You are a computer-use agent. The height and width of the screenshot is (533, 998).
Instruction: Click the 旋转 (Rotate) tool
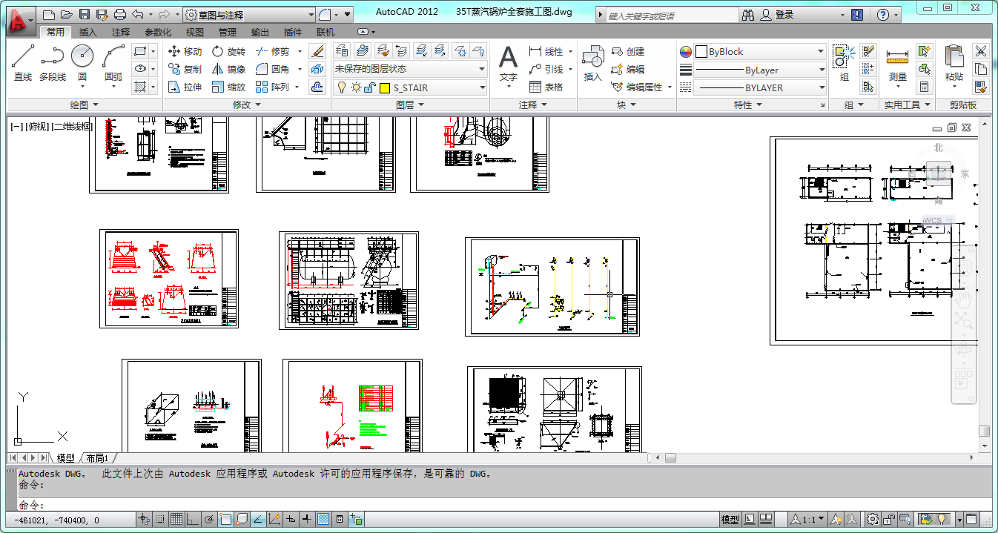[x=228, y=51]
